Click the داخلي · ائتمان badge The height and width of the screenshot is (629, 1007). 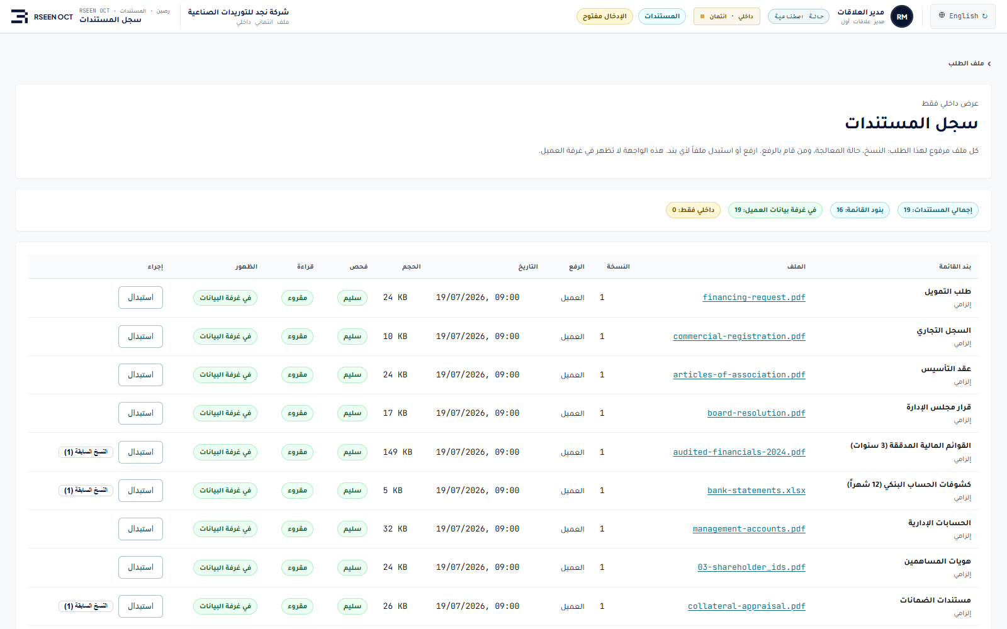pos(727,16)
